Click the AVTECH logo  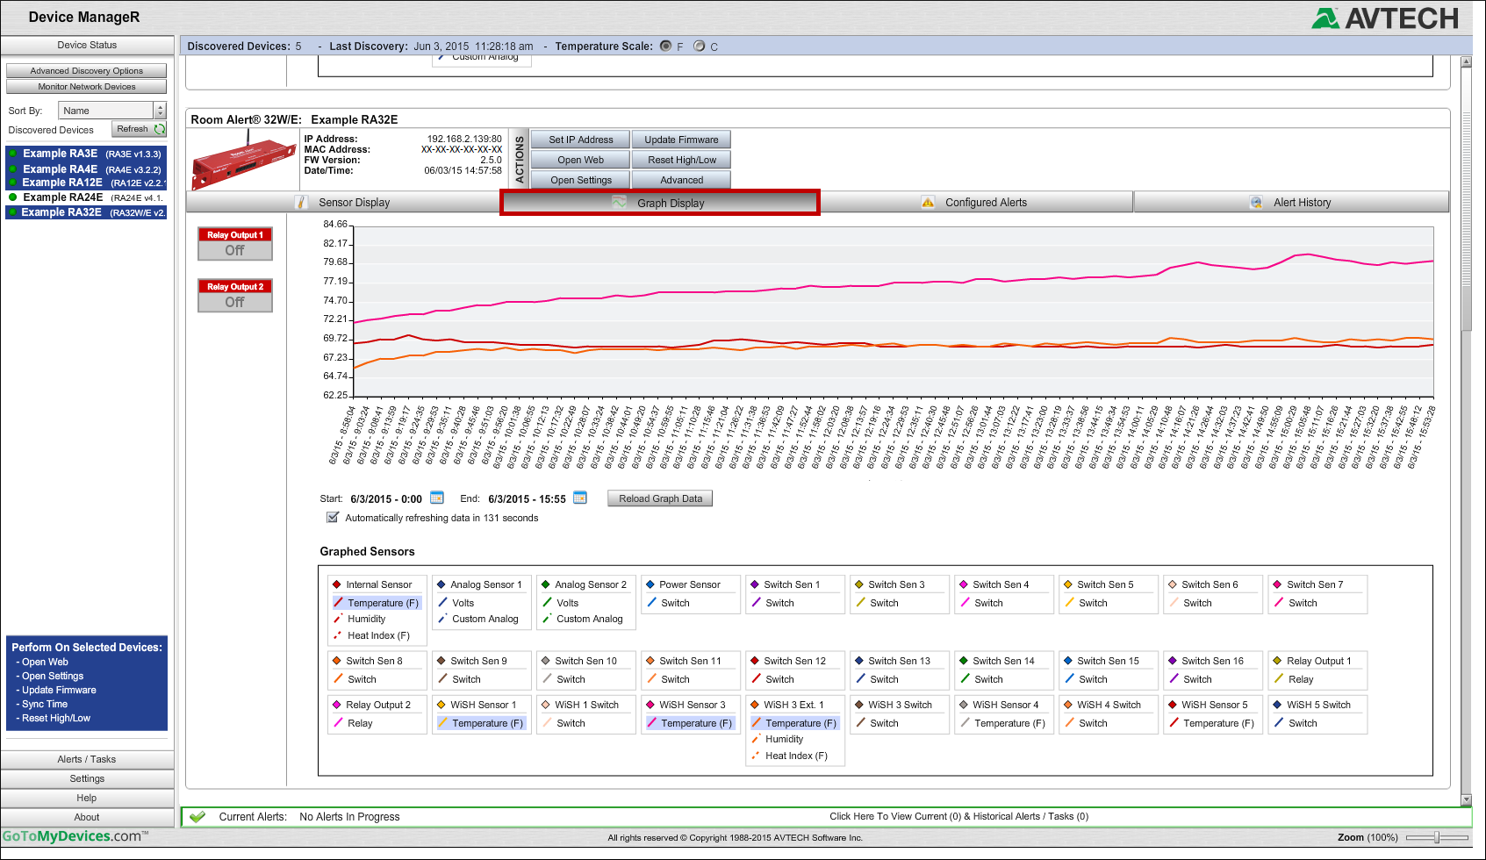(x=1384, y=18)
